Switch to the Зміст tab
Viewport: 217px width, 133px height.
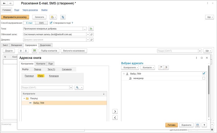pyautogui.click(x=5, y=45)
